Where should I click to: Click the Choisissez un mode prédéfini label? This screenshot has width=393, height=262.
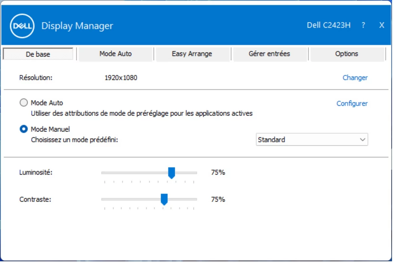[74, 140]
